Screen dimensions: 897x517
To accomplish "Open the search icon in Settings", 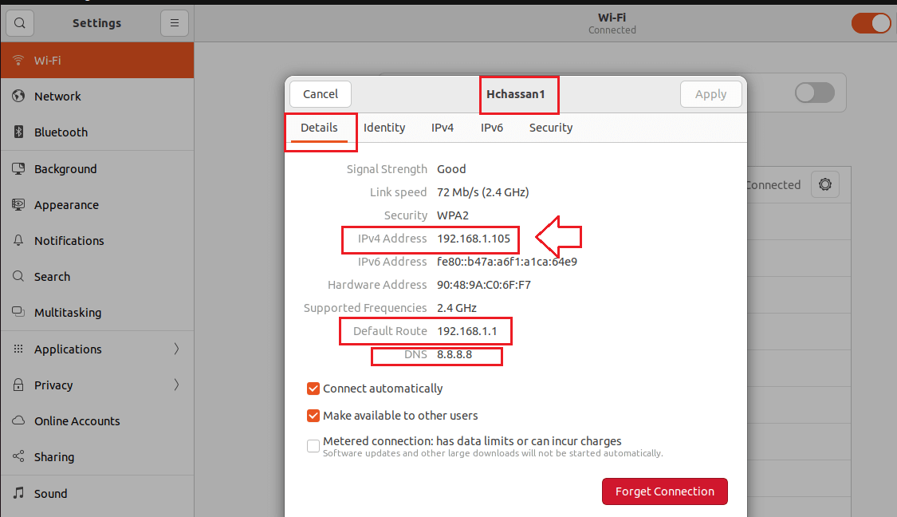I will pos(19,22).
